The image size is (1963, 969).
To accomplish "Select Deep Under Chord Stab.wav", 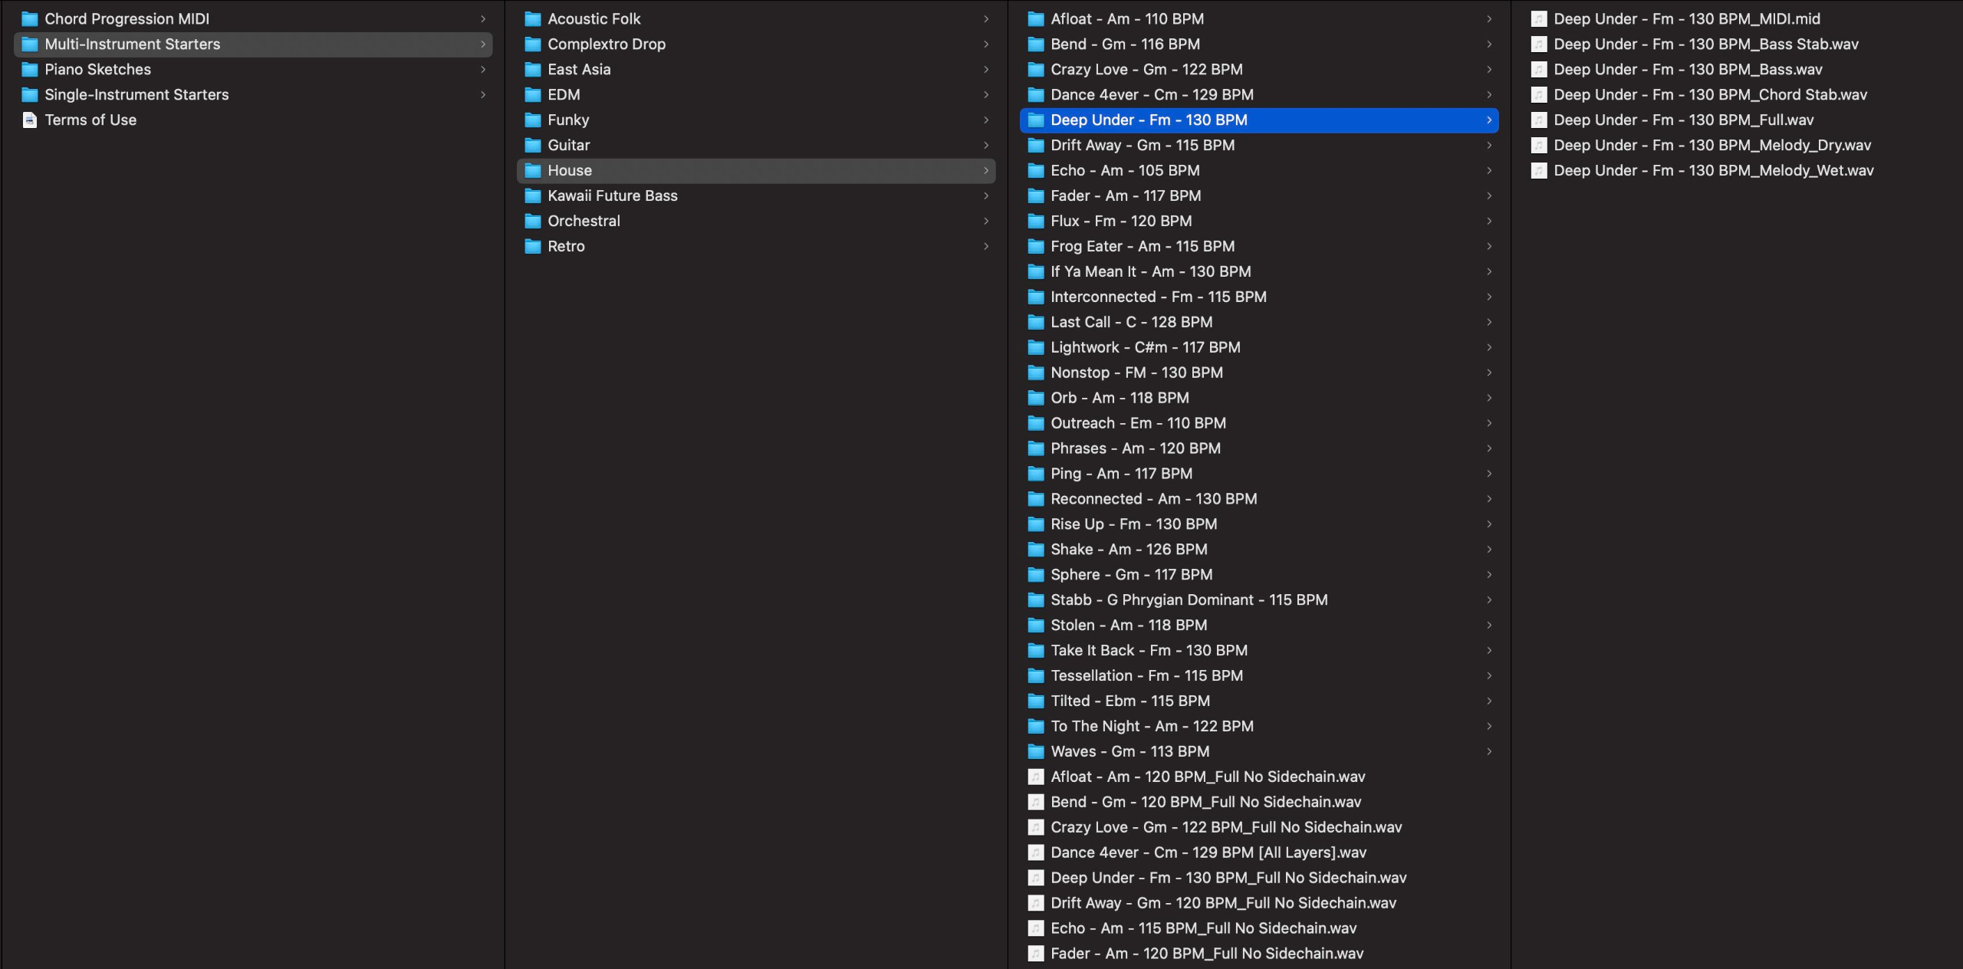I will pos(1710,95).
